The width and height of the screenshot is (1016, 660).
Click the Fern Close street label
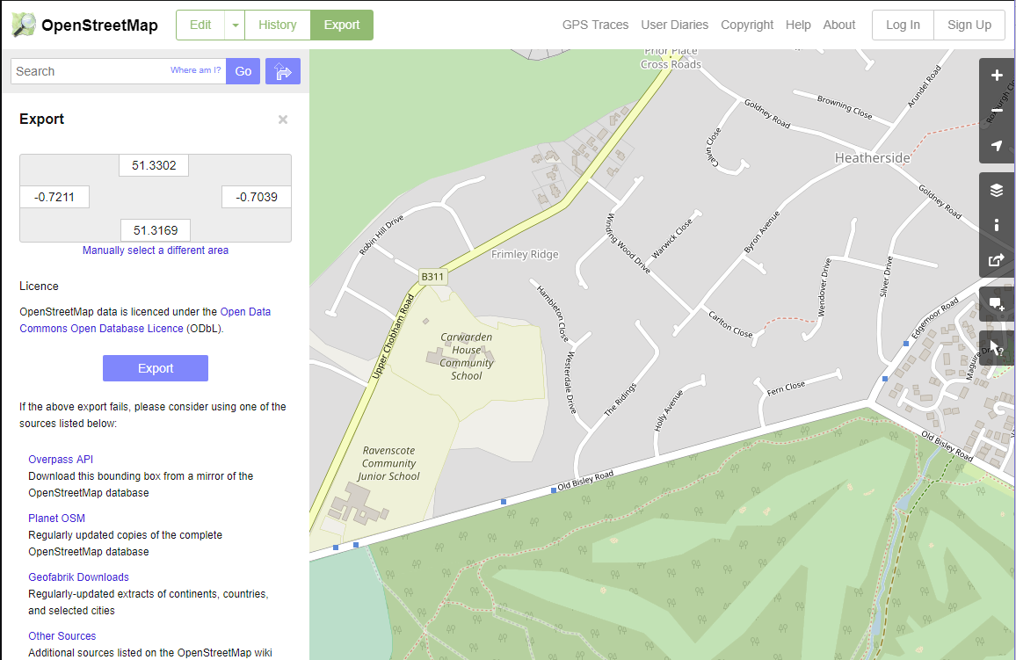pyautogui.click(x=786, y=388)
